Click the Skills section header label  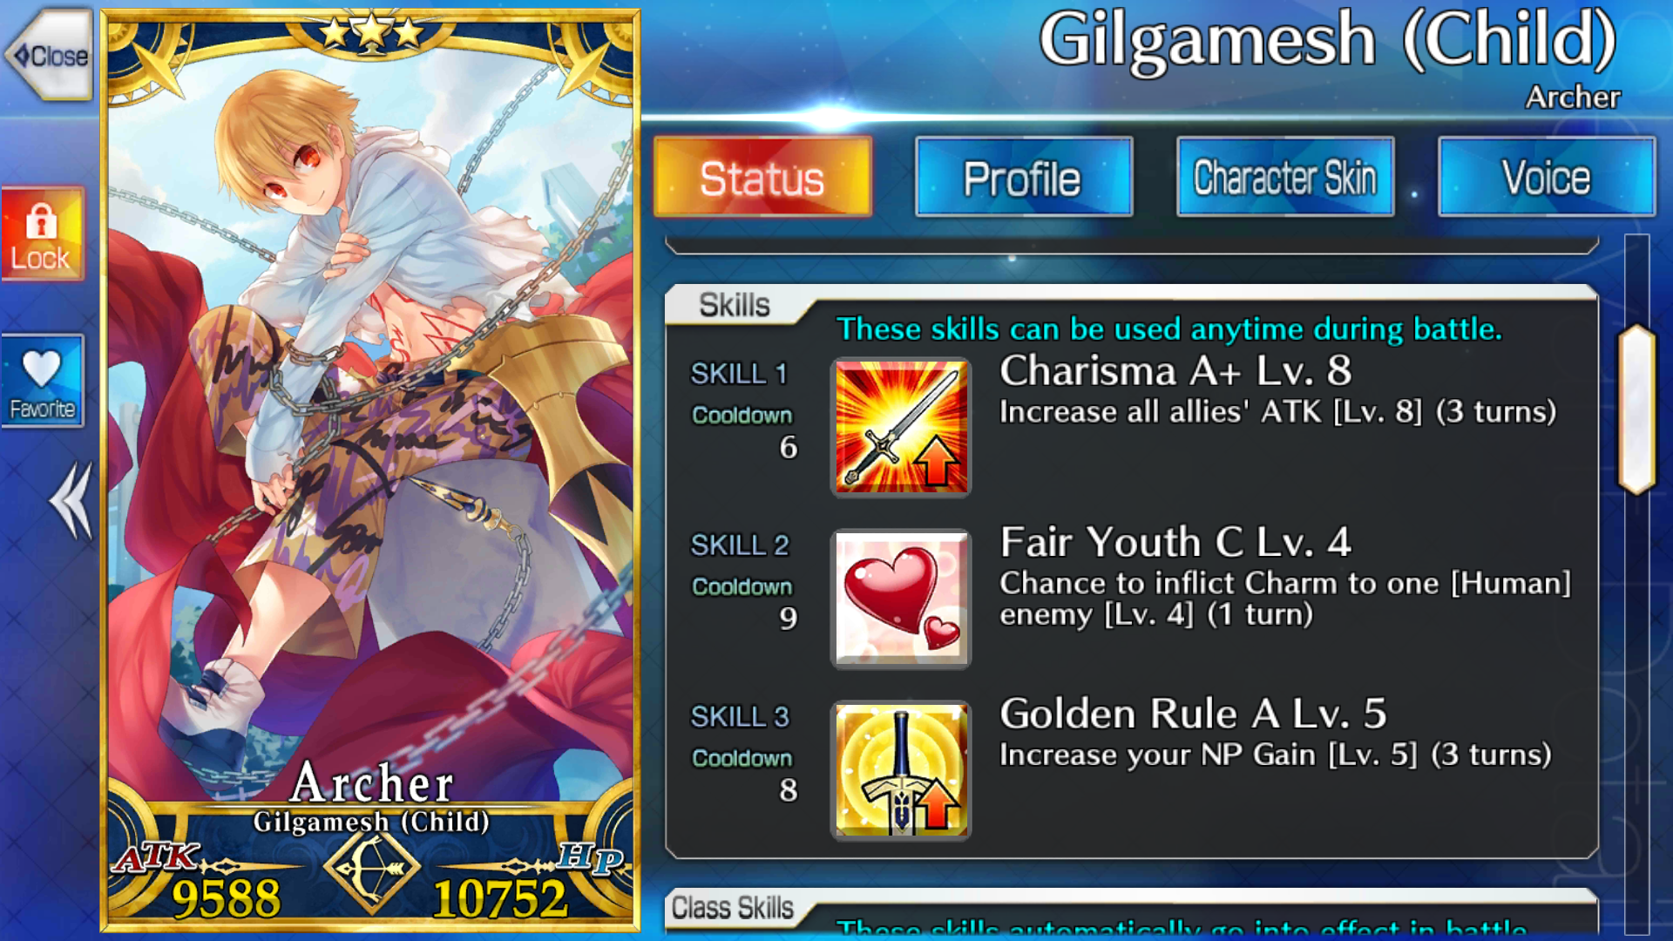[735, 305]
